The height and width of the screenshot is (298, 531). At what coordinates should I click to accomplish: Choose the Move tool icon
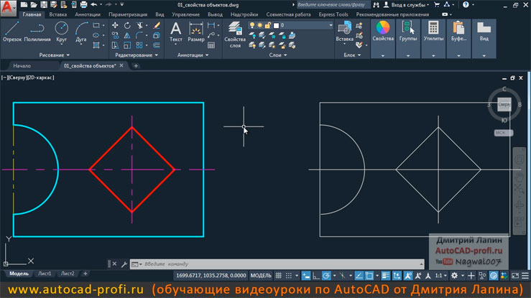point(115,25)
